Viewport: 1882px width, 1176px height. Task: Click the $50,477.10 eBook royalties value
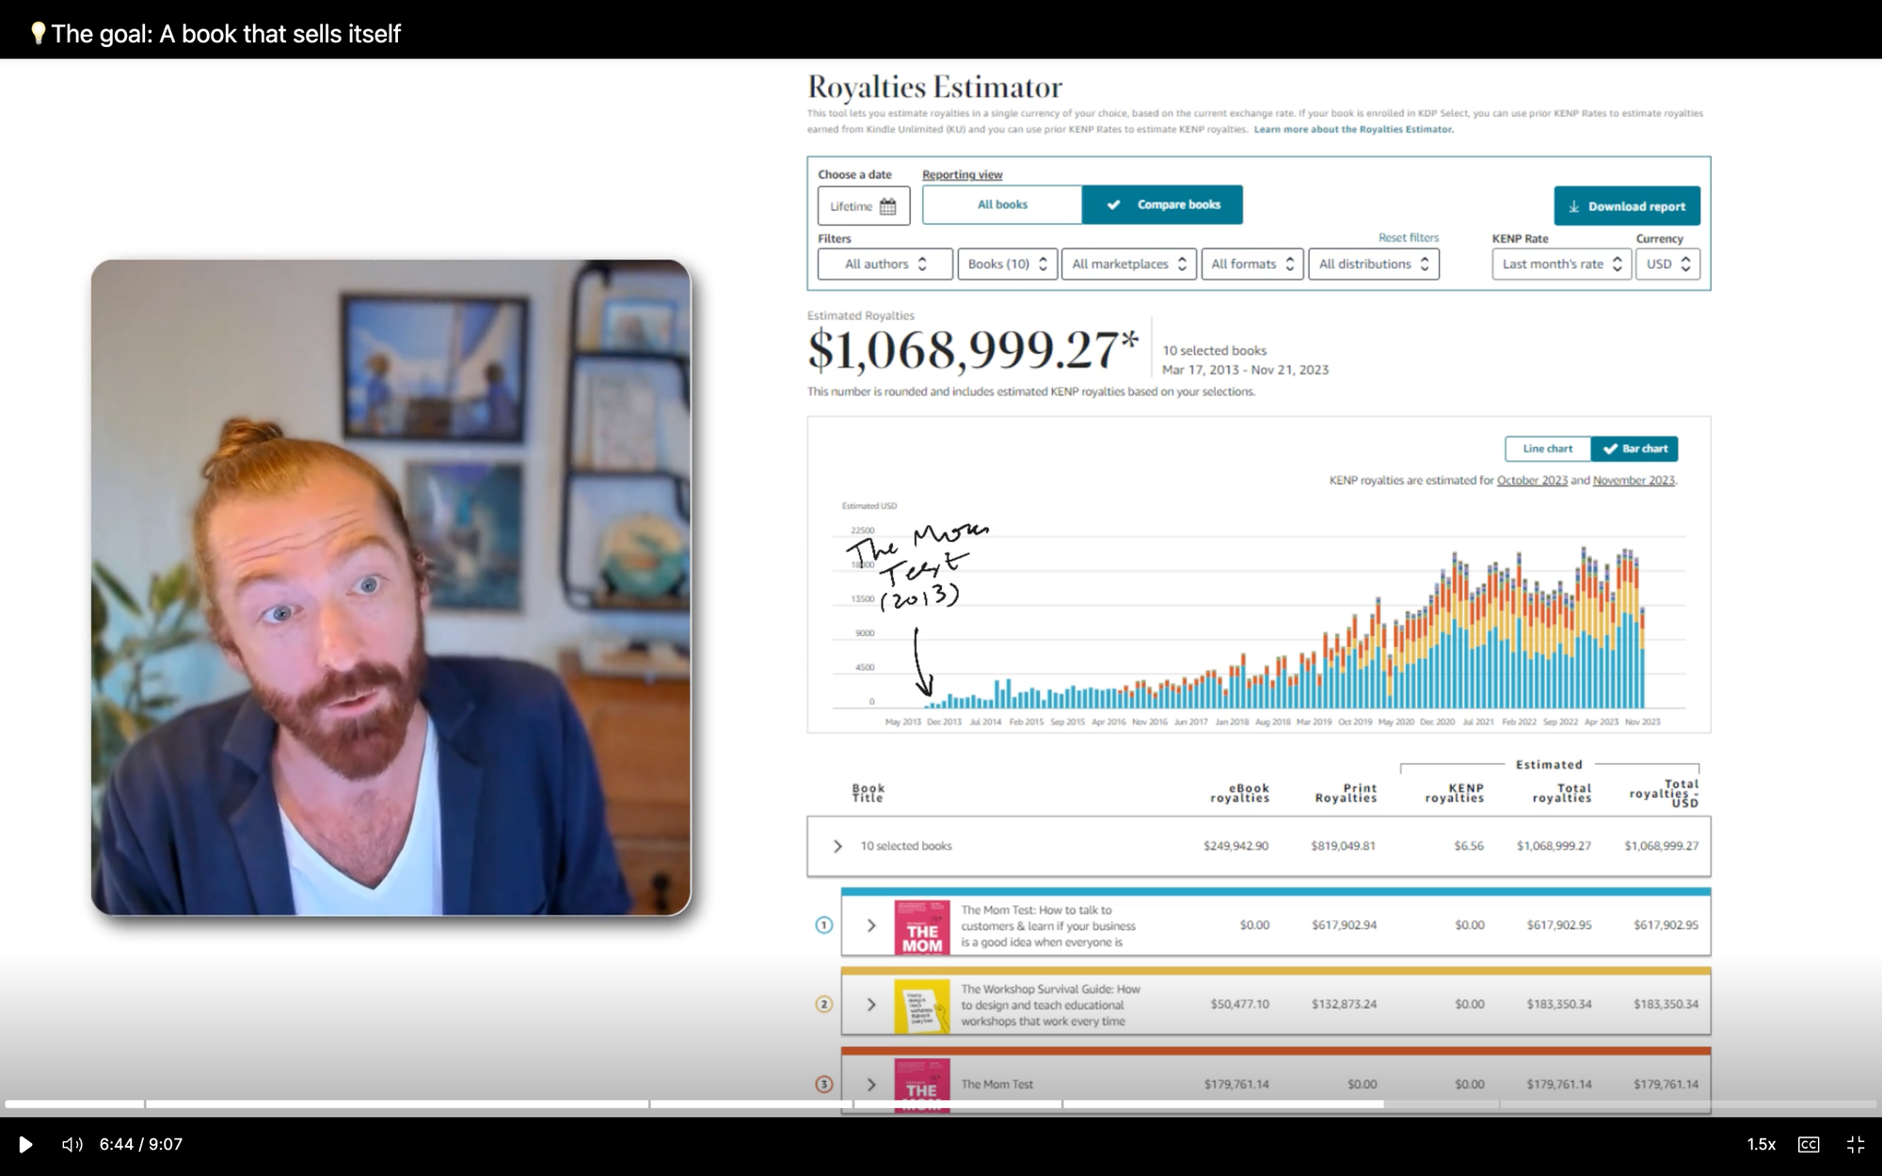click(1239, 1004)
